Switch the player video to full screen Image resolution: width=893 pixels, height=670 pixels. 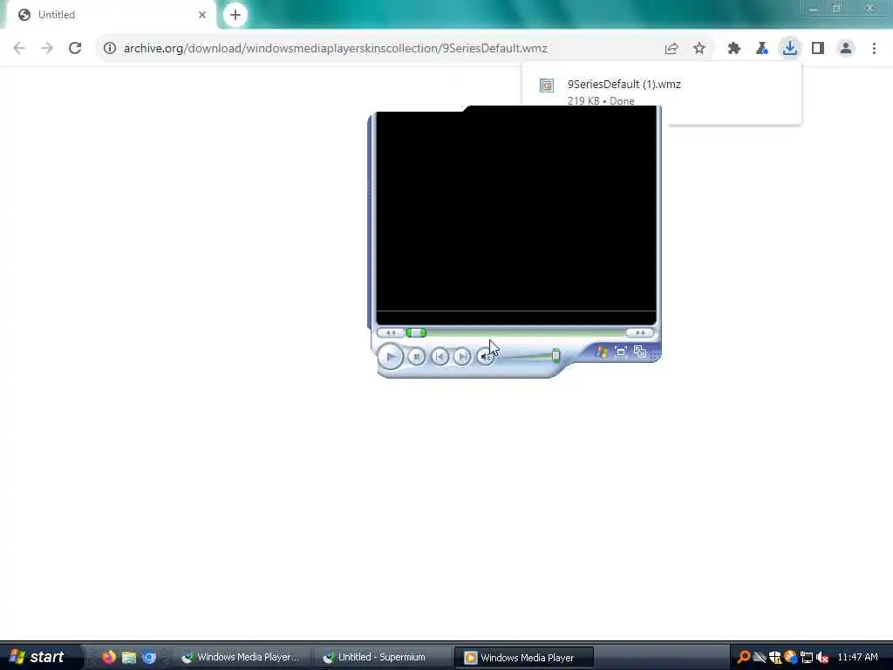pos(621,352)
